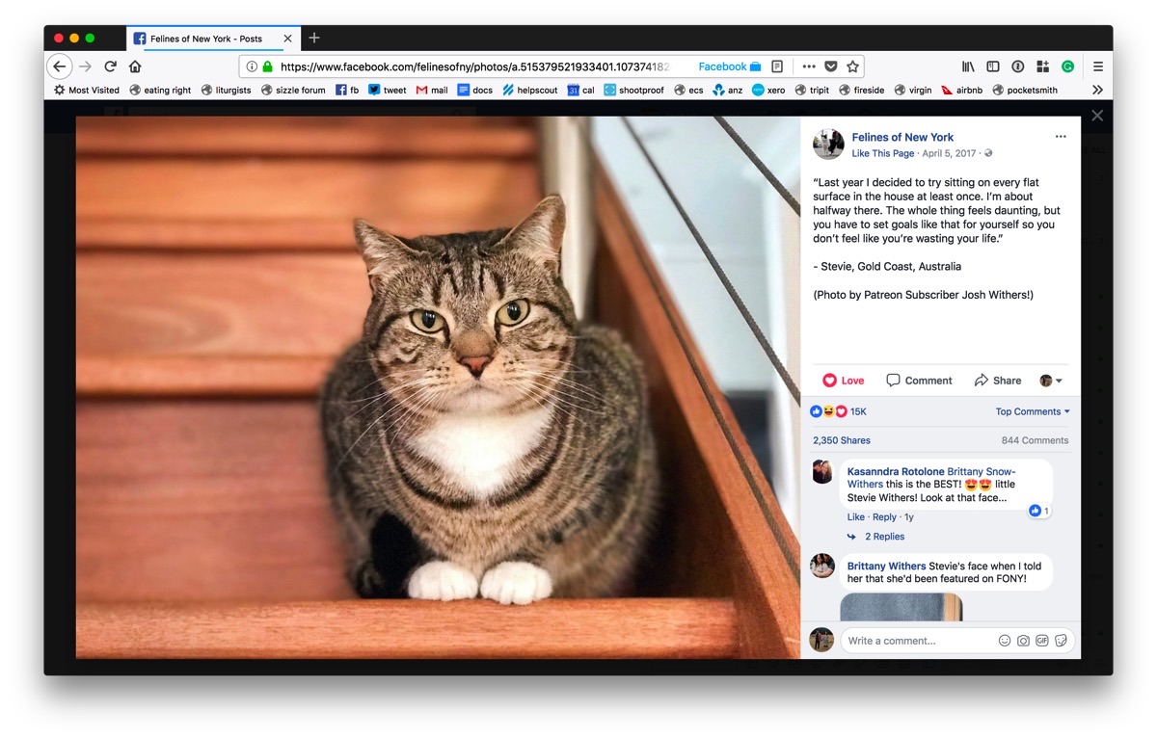Toggle the Firefox sidebar view
The width and height of the screenshot is (1157, 738).
point(993,66)
